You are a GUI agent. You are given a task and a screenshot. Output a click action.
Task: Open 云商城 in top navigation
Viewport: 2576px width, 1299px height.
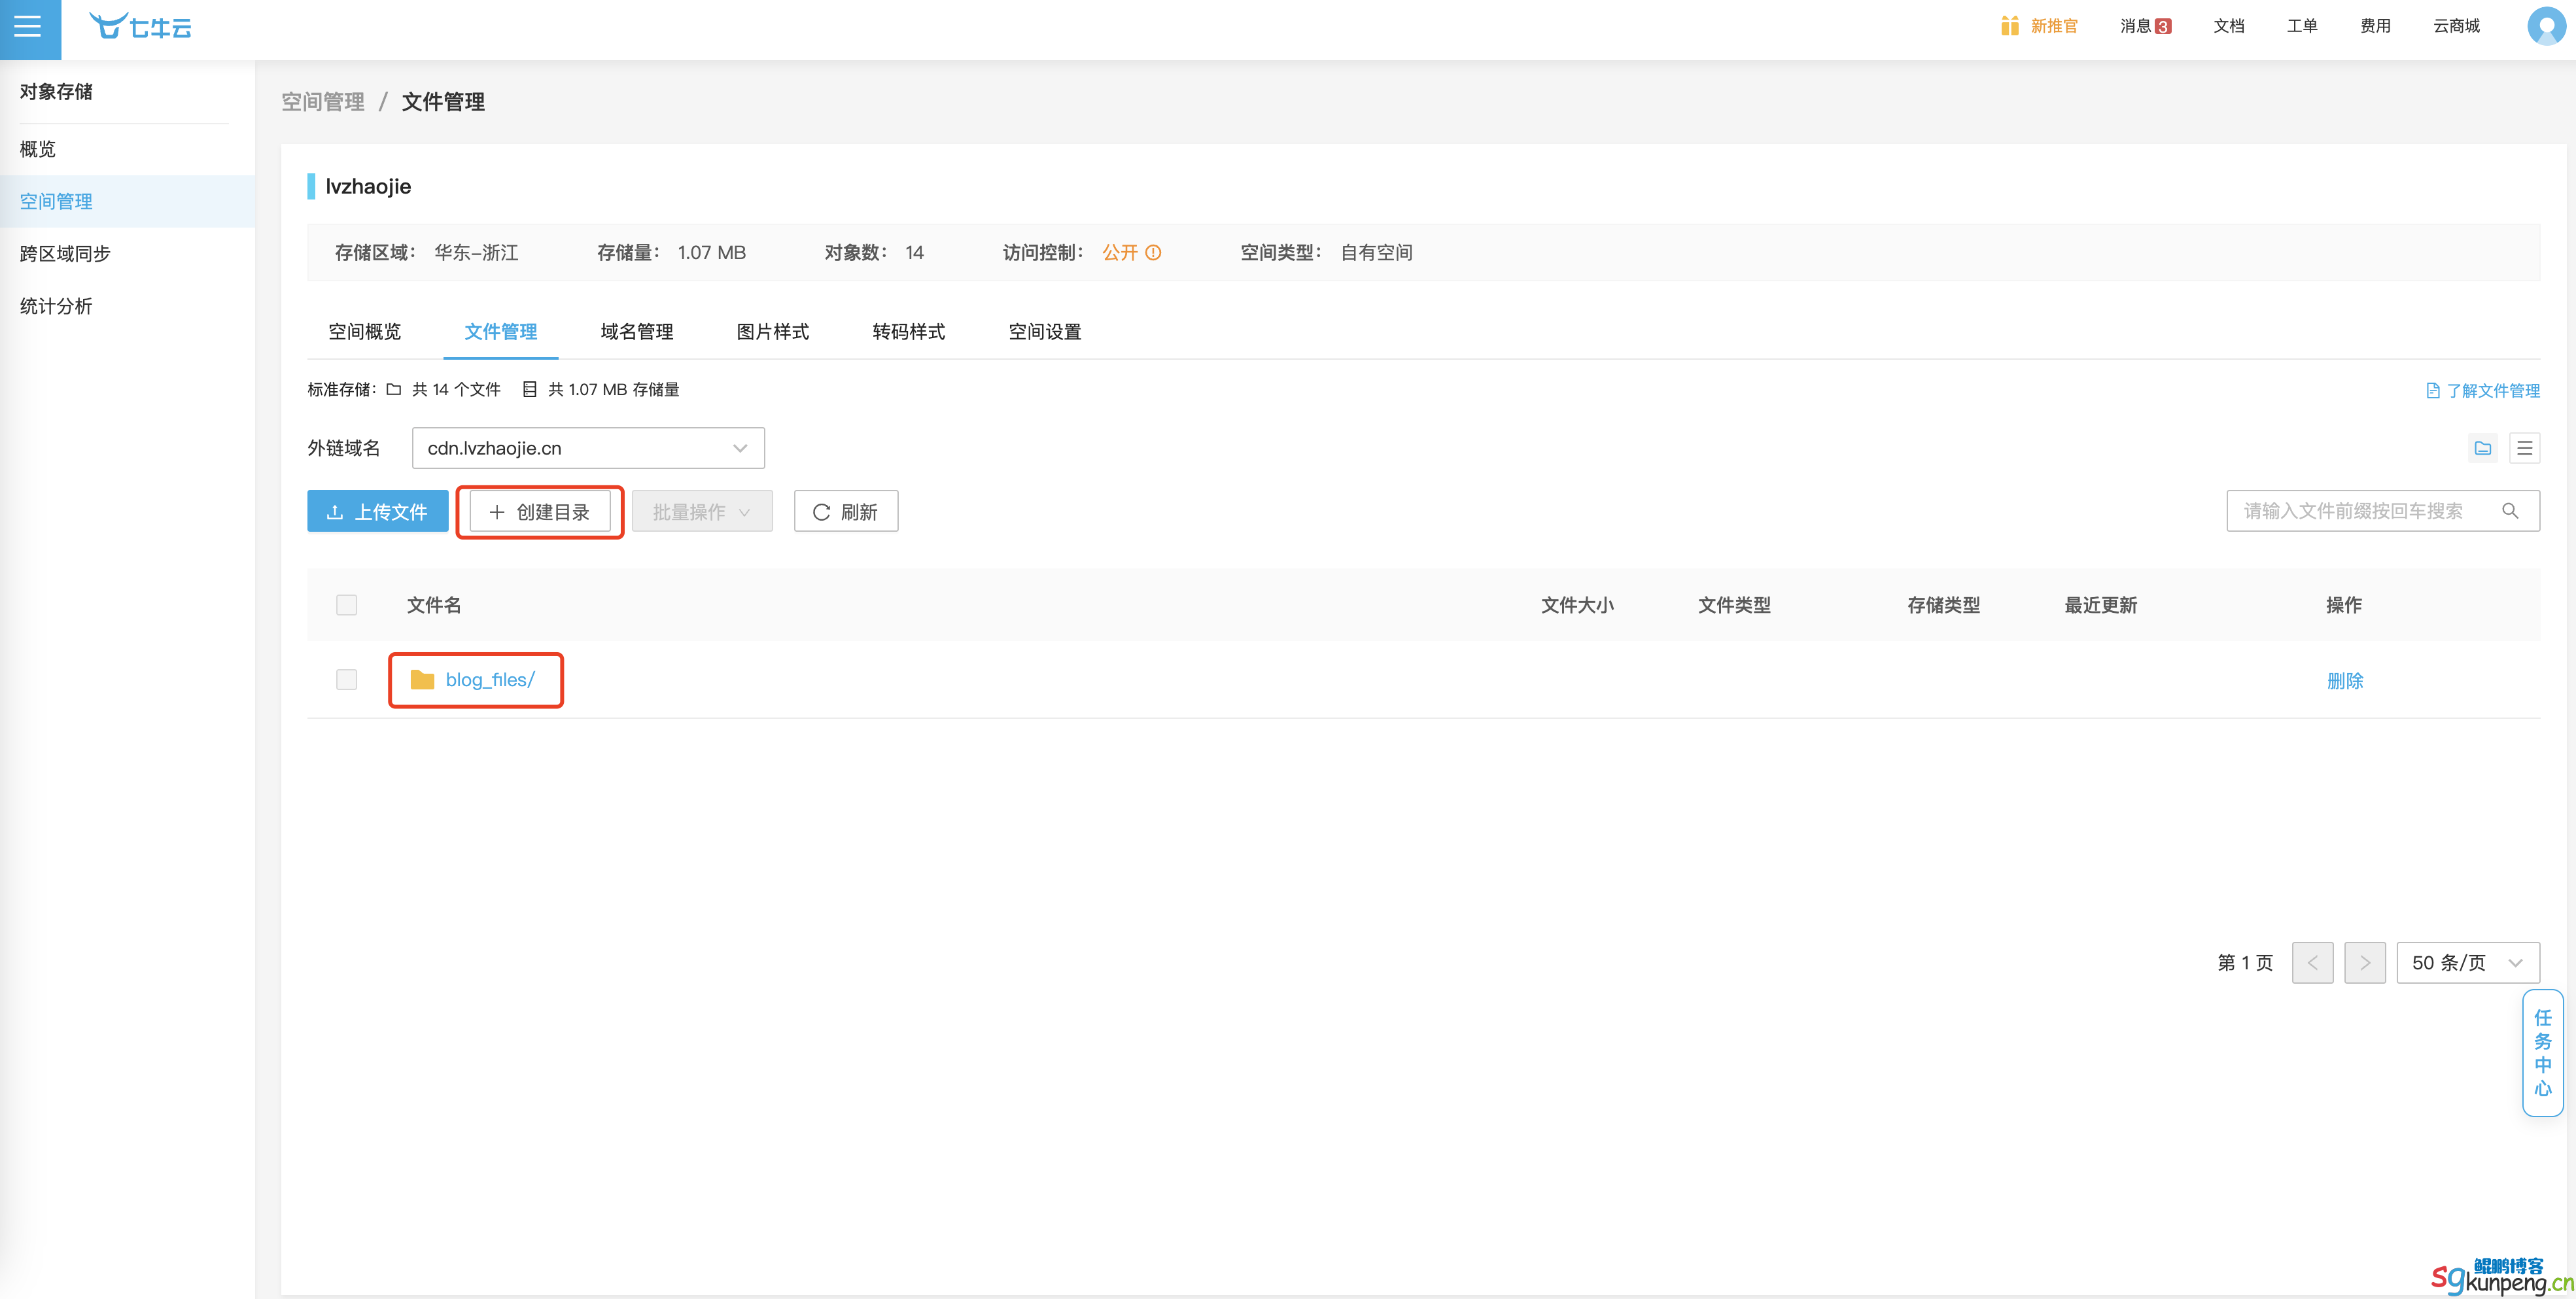coord(2456,26)
